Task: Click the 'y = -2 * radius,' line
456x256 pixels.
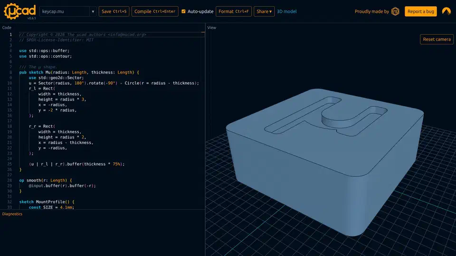Action: point(57,110)
